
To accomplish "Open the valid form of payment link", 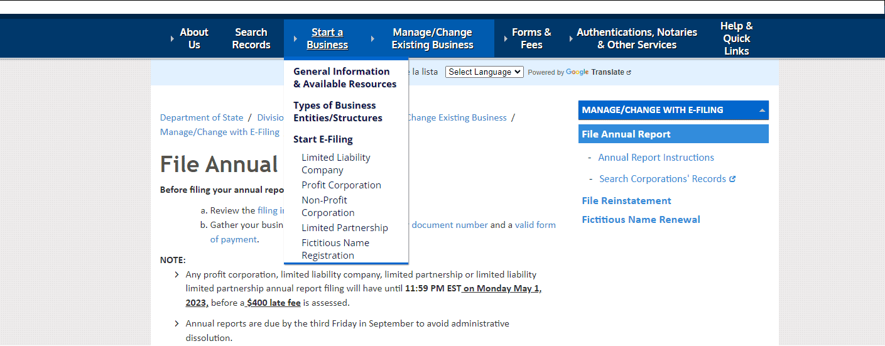I will pyautogui.click(x=535, y=225).
